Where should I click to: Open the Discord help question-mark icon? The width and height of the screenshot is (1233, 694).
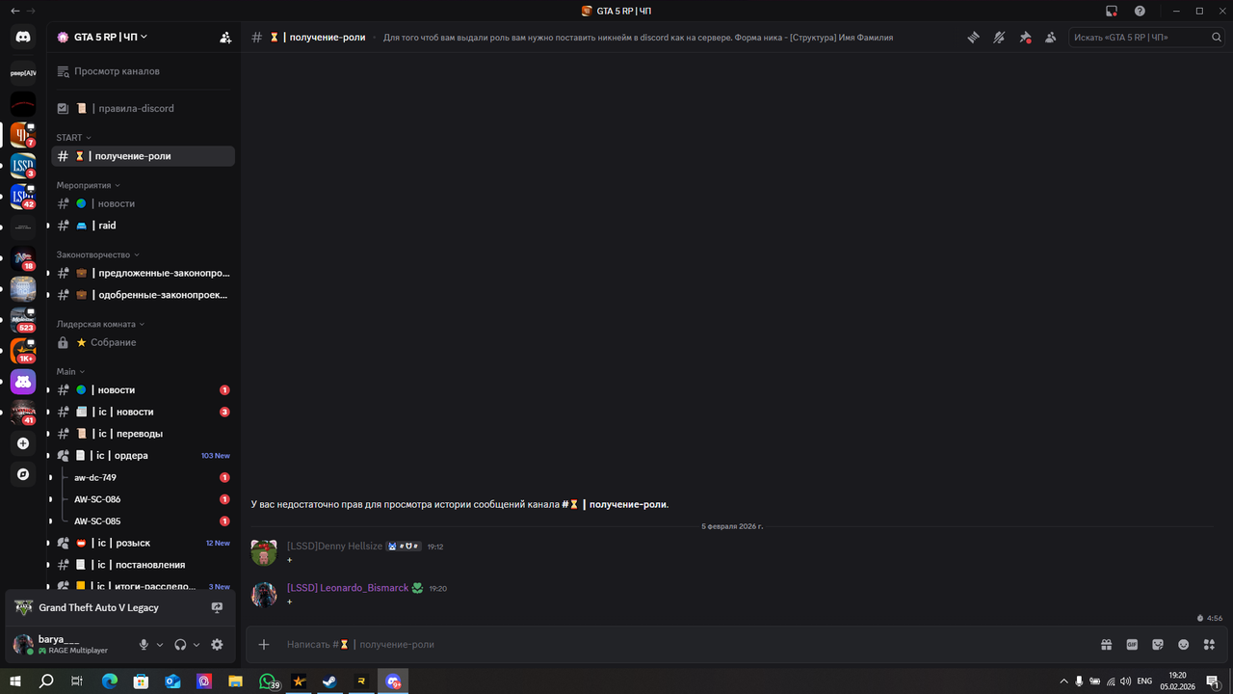click(x=1140, y=11)
